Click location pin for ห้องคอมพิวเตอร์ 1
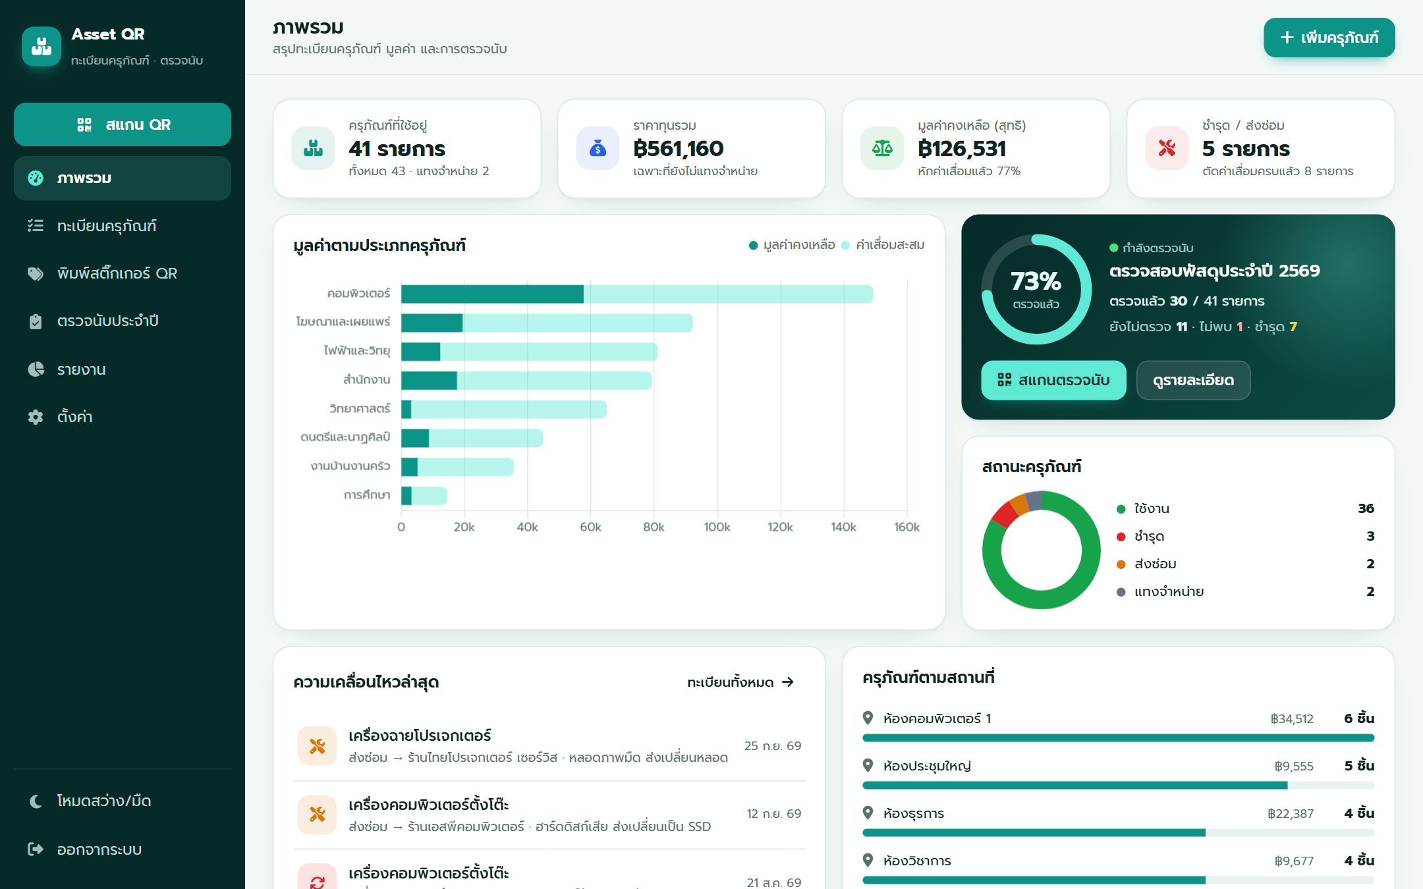This screenshot has height=889, width=1423. (x=868, y=718)
